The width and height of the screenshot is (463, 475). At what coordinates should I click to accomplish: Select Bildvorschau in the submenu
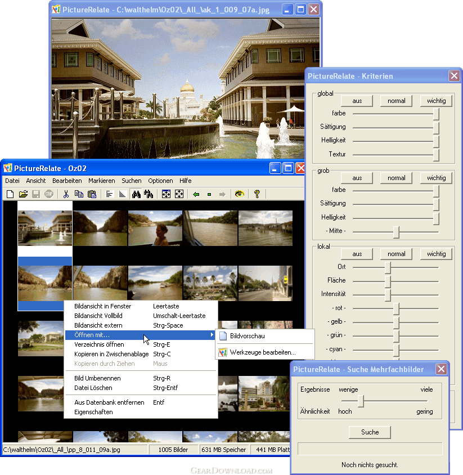[x=265, y=336]
